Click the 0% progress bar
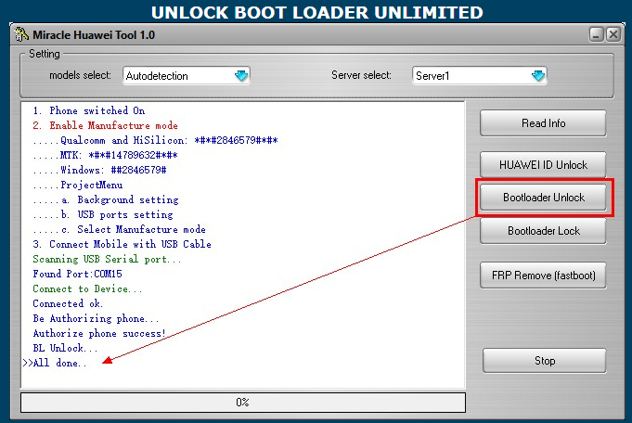Viewport: 632px width, 423px height. tap(243, 403)
